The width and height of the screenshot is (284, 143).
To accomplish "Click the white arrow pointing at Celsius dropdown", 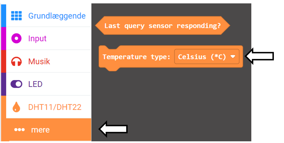I will click(x=259, y=56).
